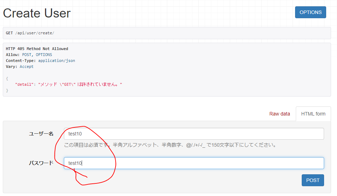This screenshot has height=196, width=337.
Task: Click the "detail" error message line
Action: [x=68, y=84]
